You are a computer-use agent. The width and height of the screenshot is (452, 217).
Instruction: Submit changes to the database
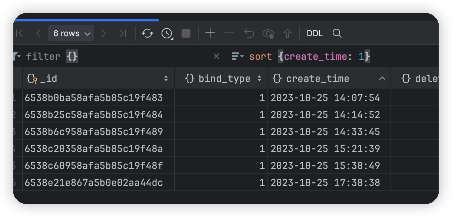click(288, 34)
